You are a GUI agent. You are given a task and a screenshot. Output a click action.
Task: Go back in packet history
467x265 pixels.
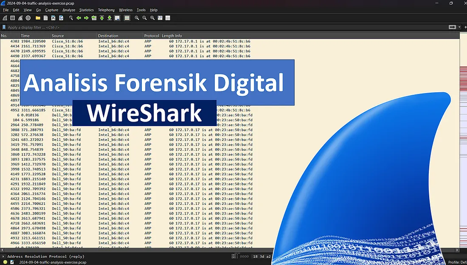79,18
